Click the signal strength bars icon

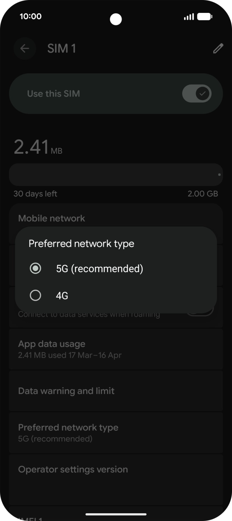[188, 16]
